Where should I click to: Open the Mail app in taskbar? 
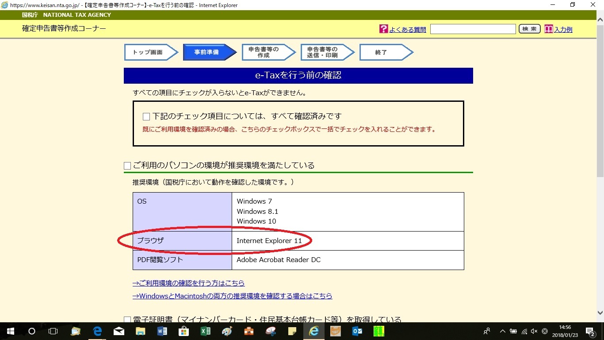119,331
